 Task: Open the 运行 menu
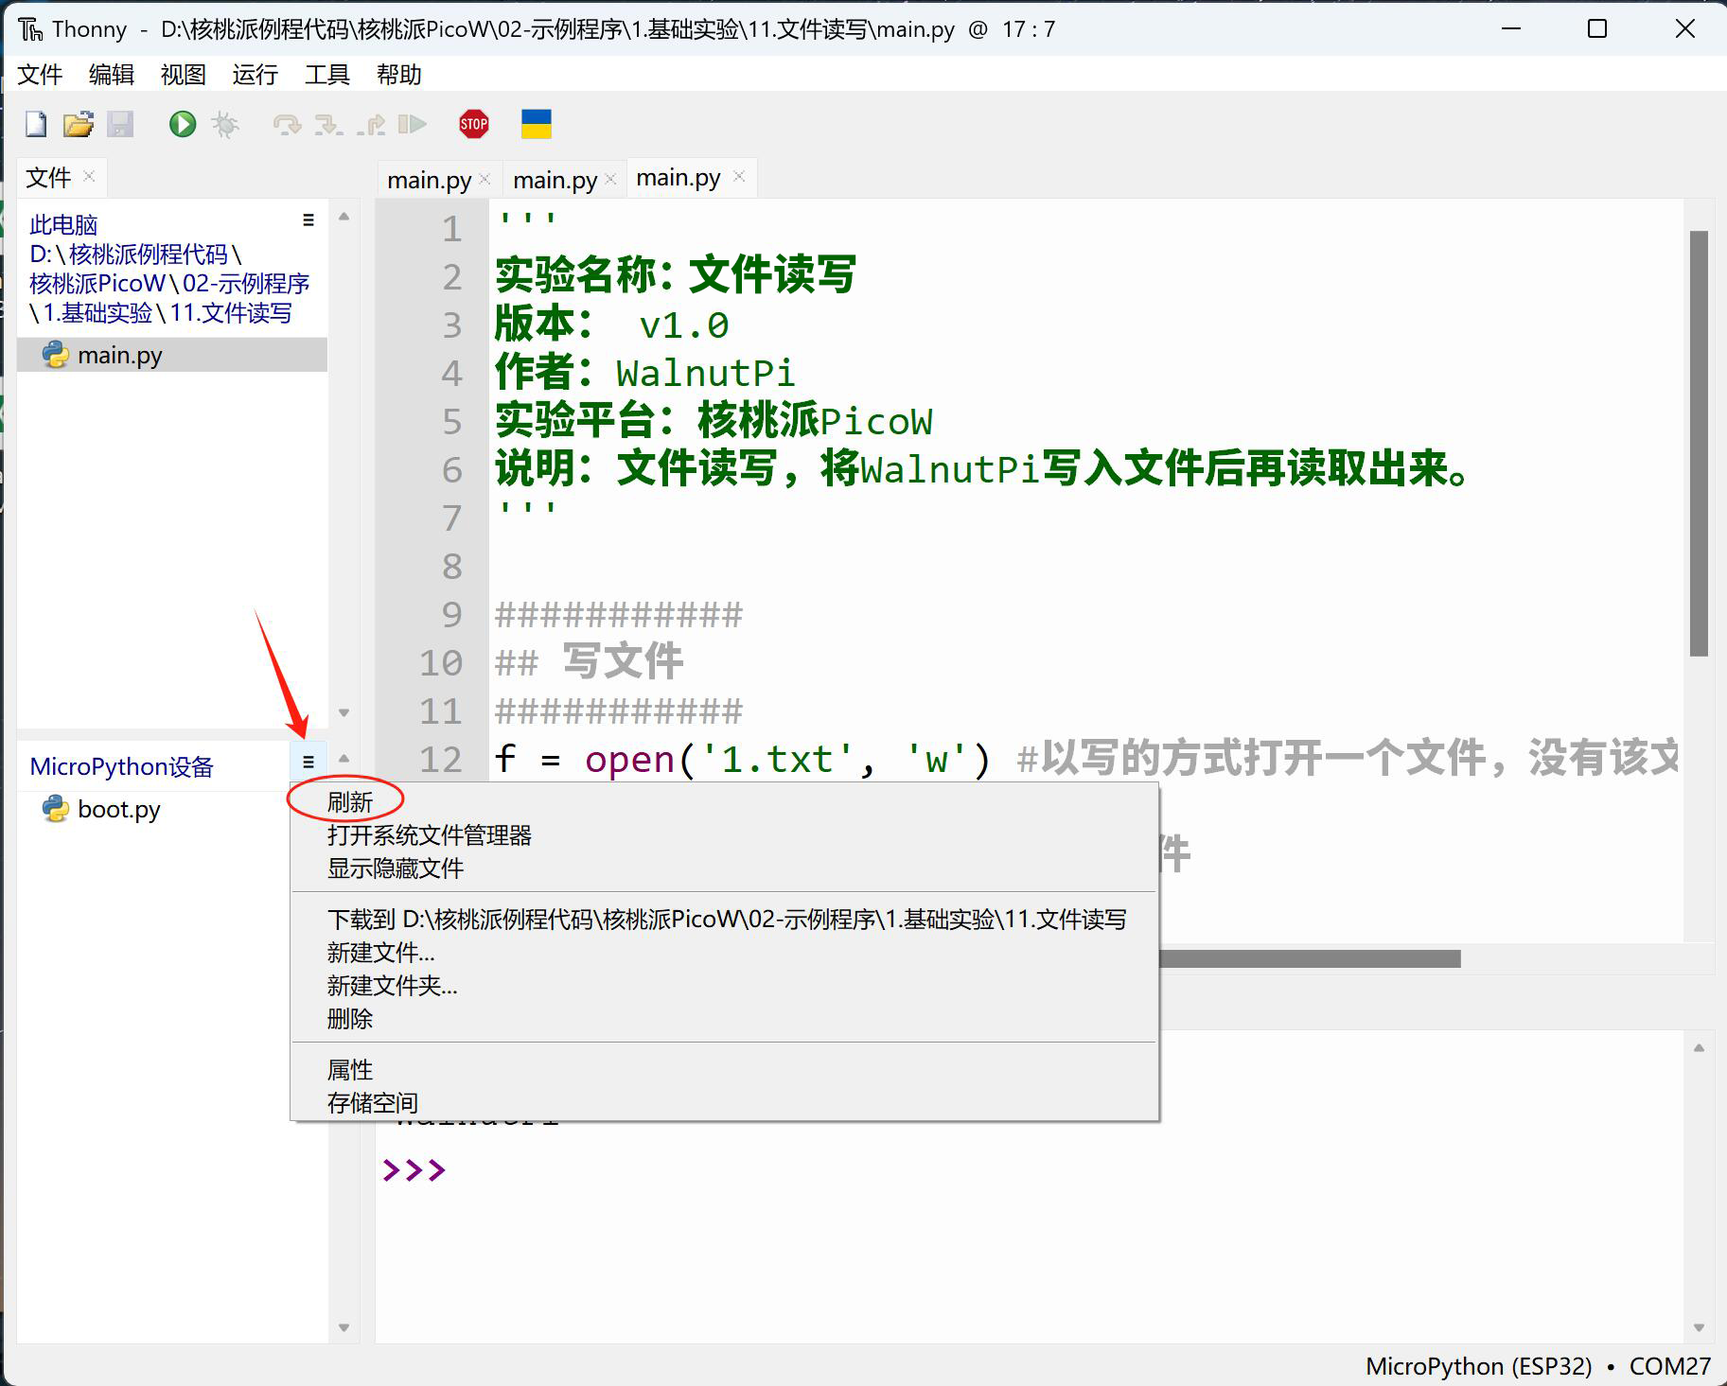[x=255, y=75]
